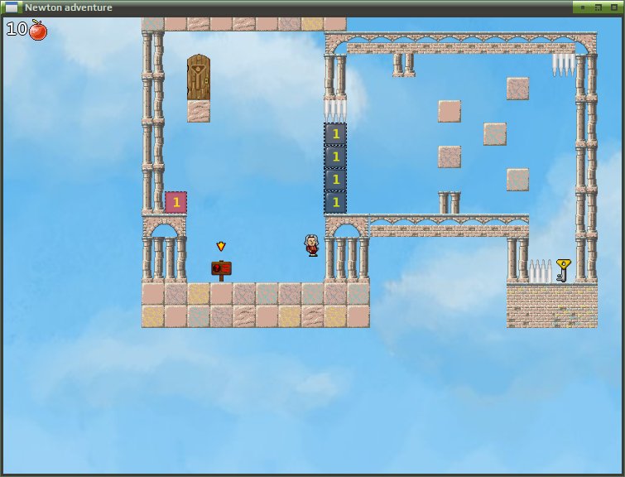This screenshot has width=625, height=477.
Task: Click the brick platform under the key
Action: pos(552,306)
